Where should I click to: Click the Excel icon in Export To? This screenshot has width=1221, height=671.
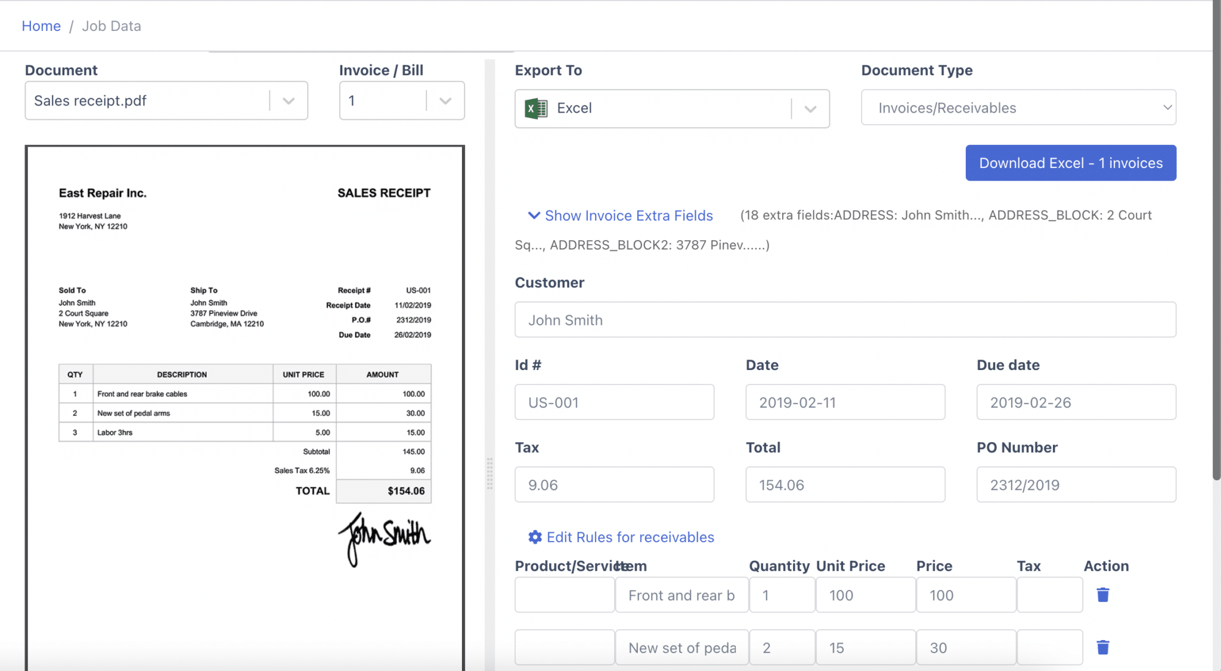tap(535, 108)
